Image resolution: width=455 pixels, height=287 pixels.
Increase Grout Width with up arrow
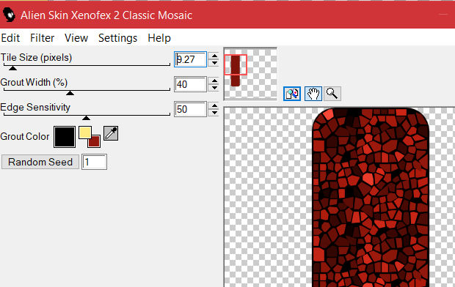click(x=214, y=81)
